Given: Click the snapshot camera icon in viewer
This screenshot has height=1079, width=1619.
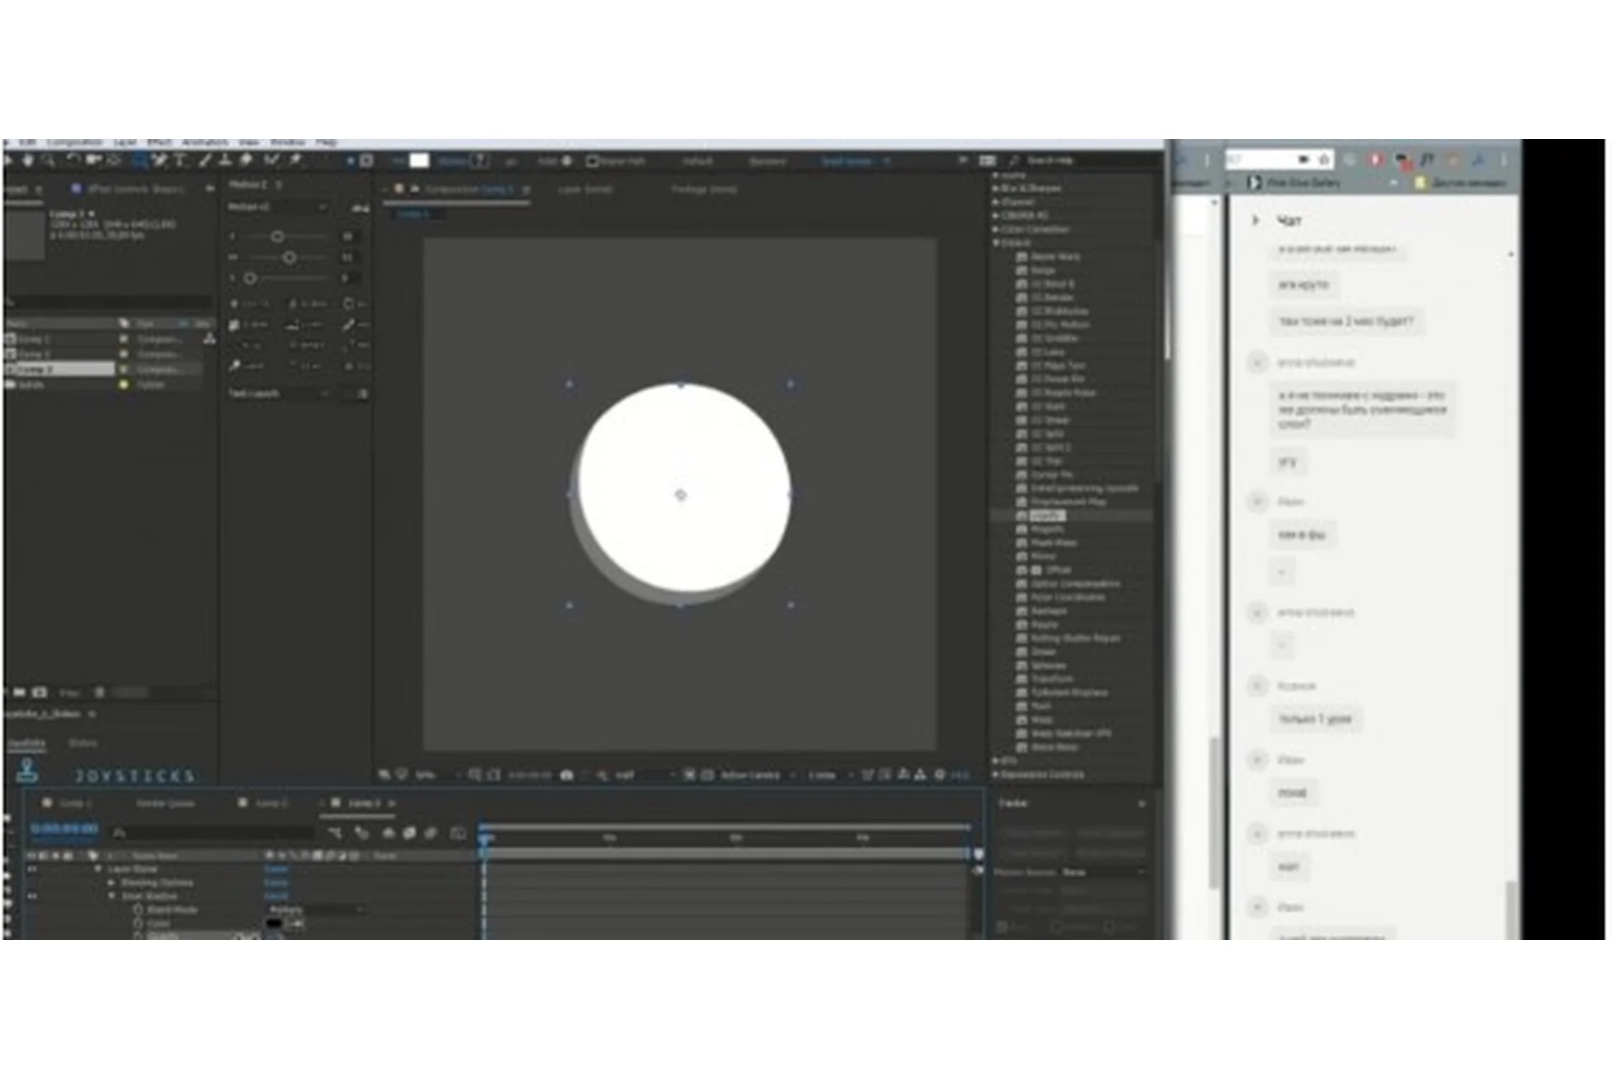Looking at the screenshot, I should pyautogui.click(x=567, y=775).
